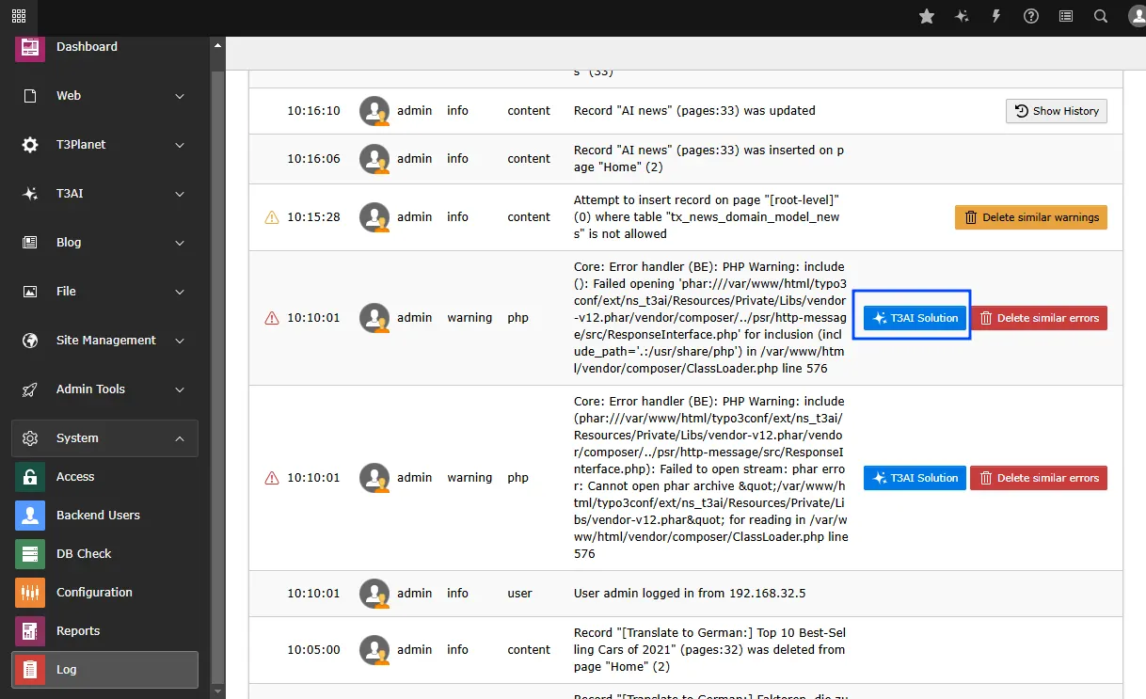Image resolution: width=1146 pixels, height=699 pixels.
Task: Click red error icon of first 10:10:01 row
Action: [272, 318]
